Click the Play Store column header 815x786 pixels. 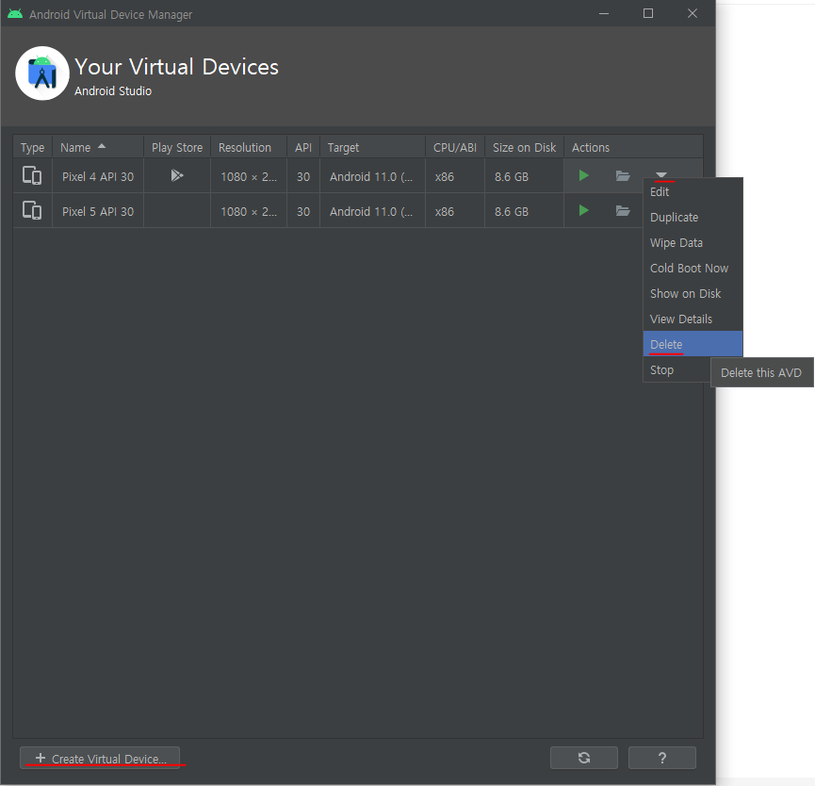[177, 147]
